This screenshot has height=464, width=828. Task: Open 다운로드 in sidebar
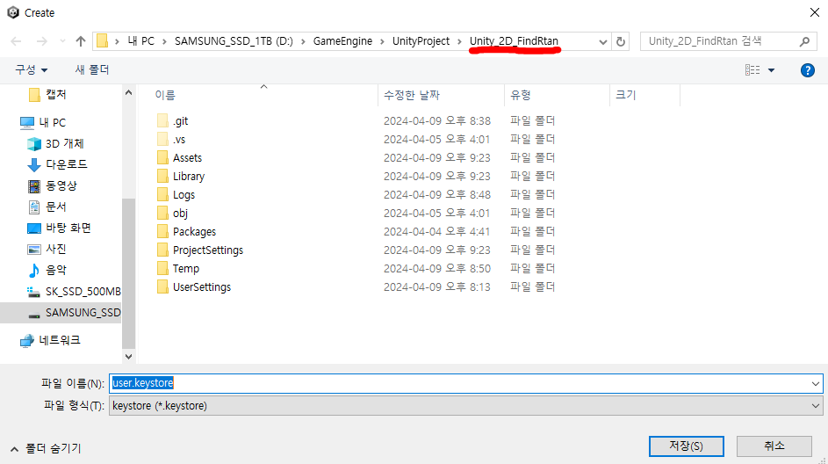pos(66,164)
